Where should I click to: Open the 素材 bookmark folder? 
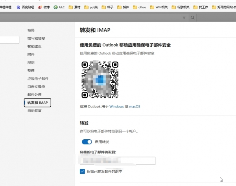[74, 7]
